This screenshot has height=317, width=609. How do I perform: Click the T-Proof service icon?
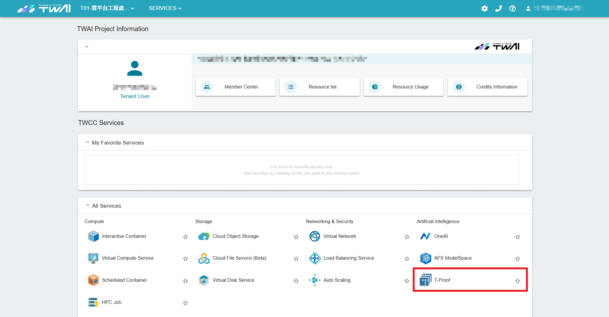pyautogui.click(x=425, y=280)
